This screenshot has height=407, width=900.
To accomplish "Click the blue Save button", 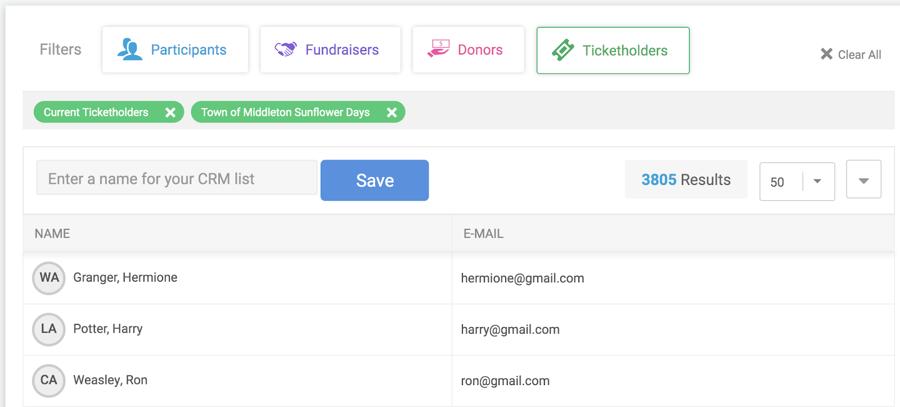I will point(375,180).
